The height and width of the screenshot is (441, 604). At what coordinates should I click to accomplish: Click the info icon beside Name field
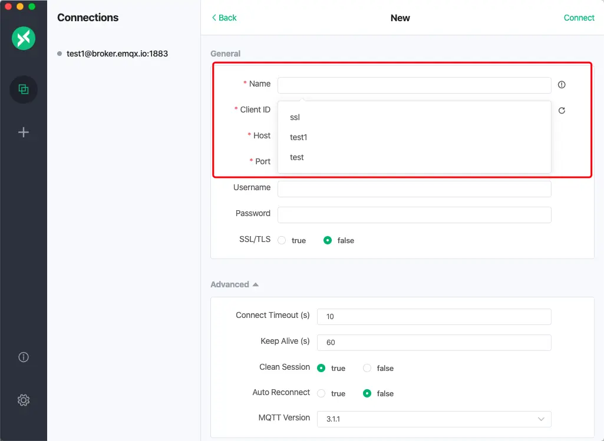click(562, 85)
